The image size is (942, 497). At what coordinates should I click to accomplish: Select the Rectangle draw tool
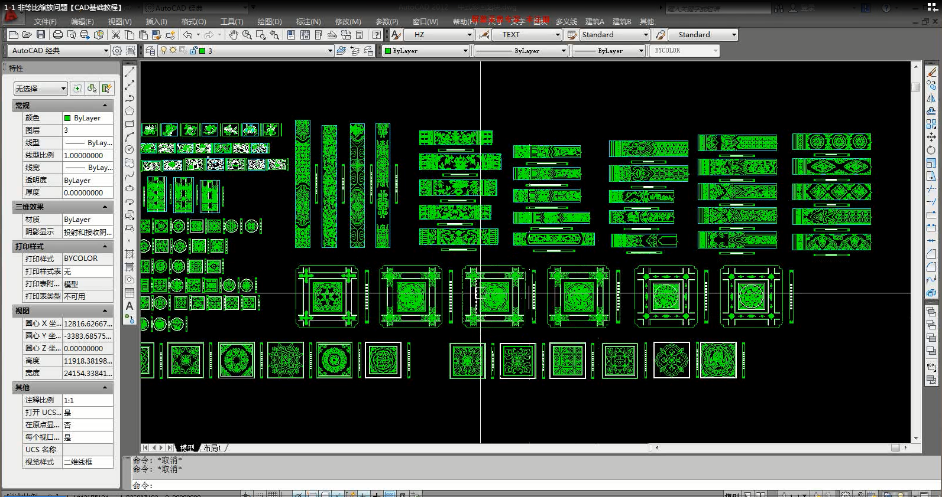click(130, 124)
